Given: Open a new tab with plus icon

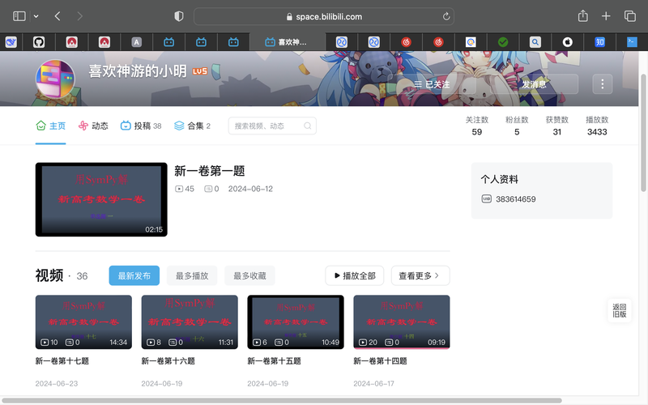Looking at the screenshot, I should [606, 16].
